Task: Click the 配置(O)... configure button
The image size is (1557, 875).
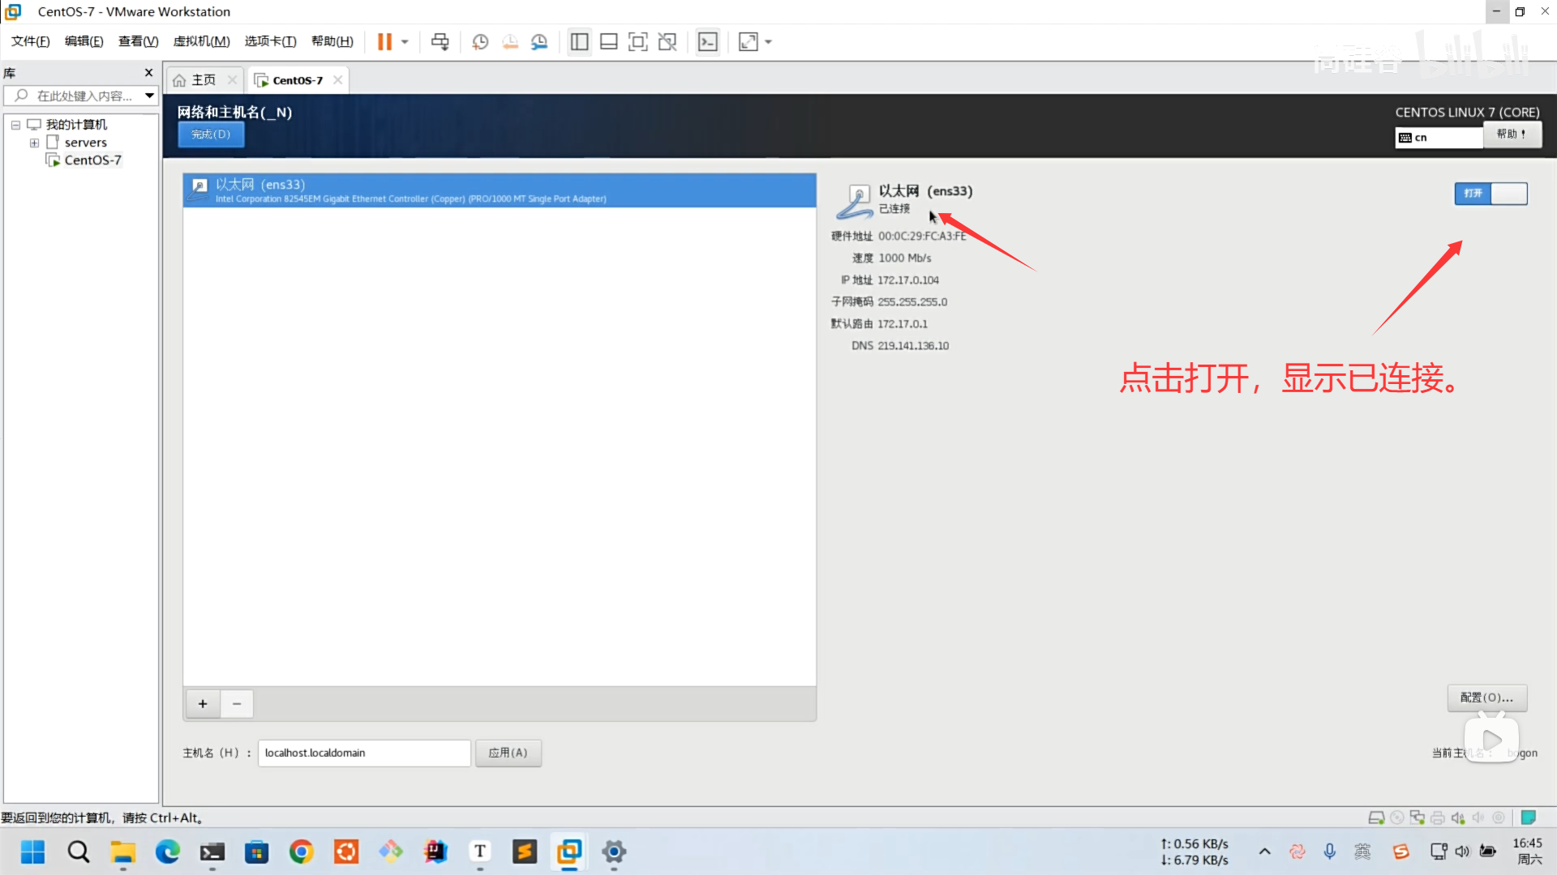Action: click(x=1486, y=698)
